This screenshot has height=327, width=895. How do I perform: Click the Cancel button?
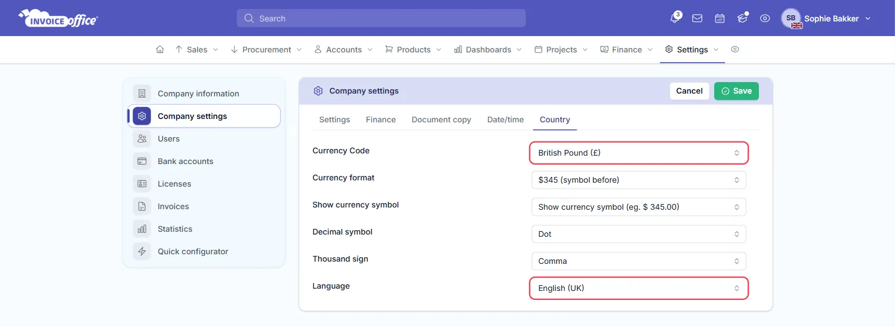point(689,91)
